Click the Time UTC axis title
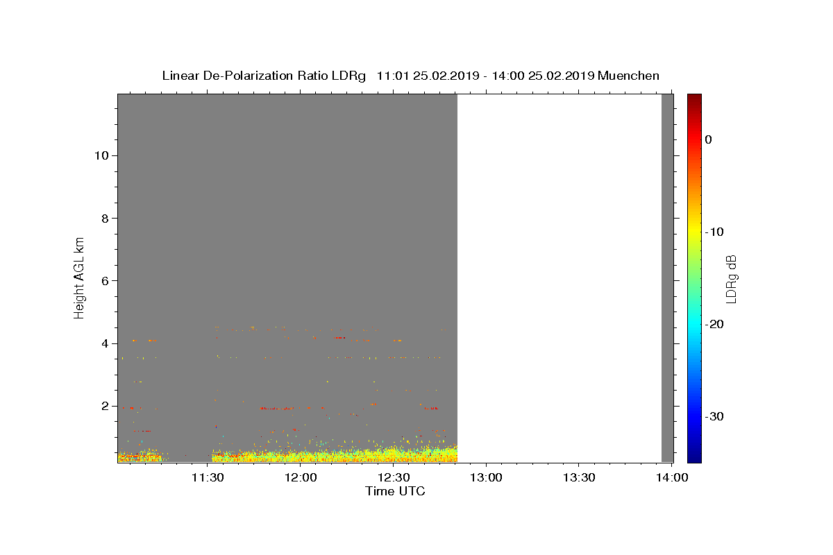Image resolution: width=833 pixels, height=555 pixels. coord(395,491)
